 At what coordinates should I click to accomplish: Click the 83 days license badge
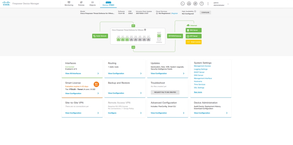pyautogui.click(x=96, y=84)
